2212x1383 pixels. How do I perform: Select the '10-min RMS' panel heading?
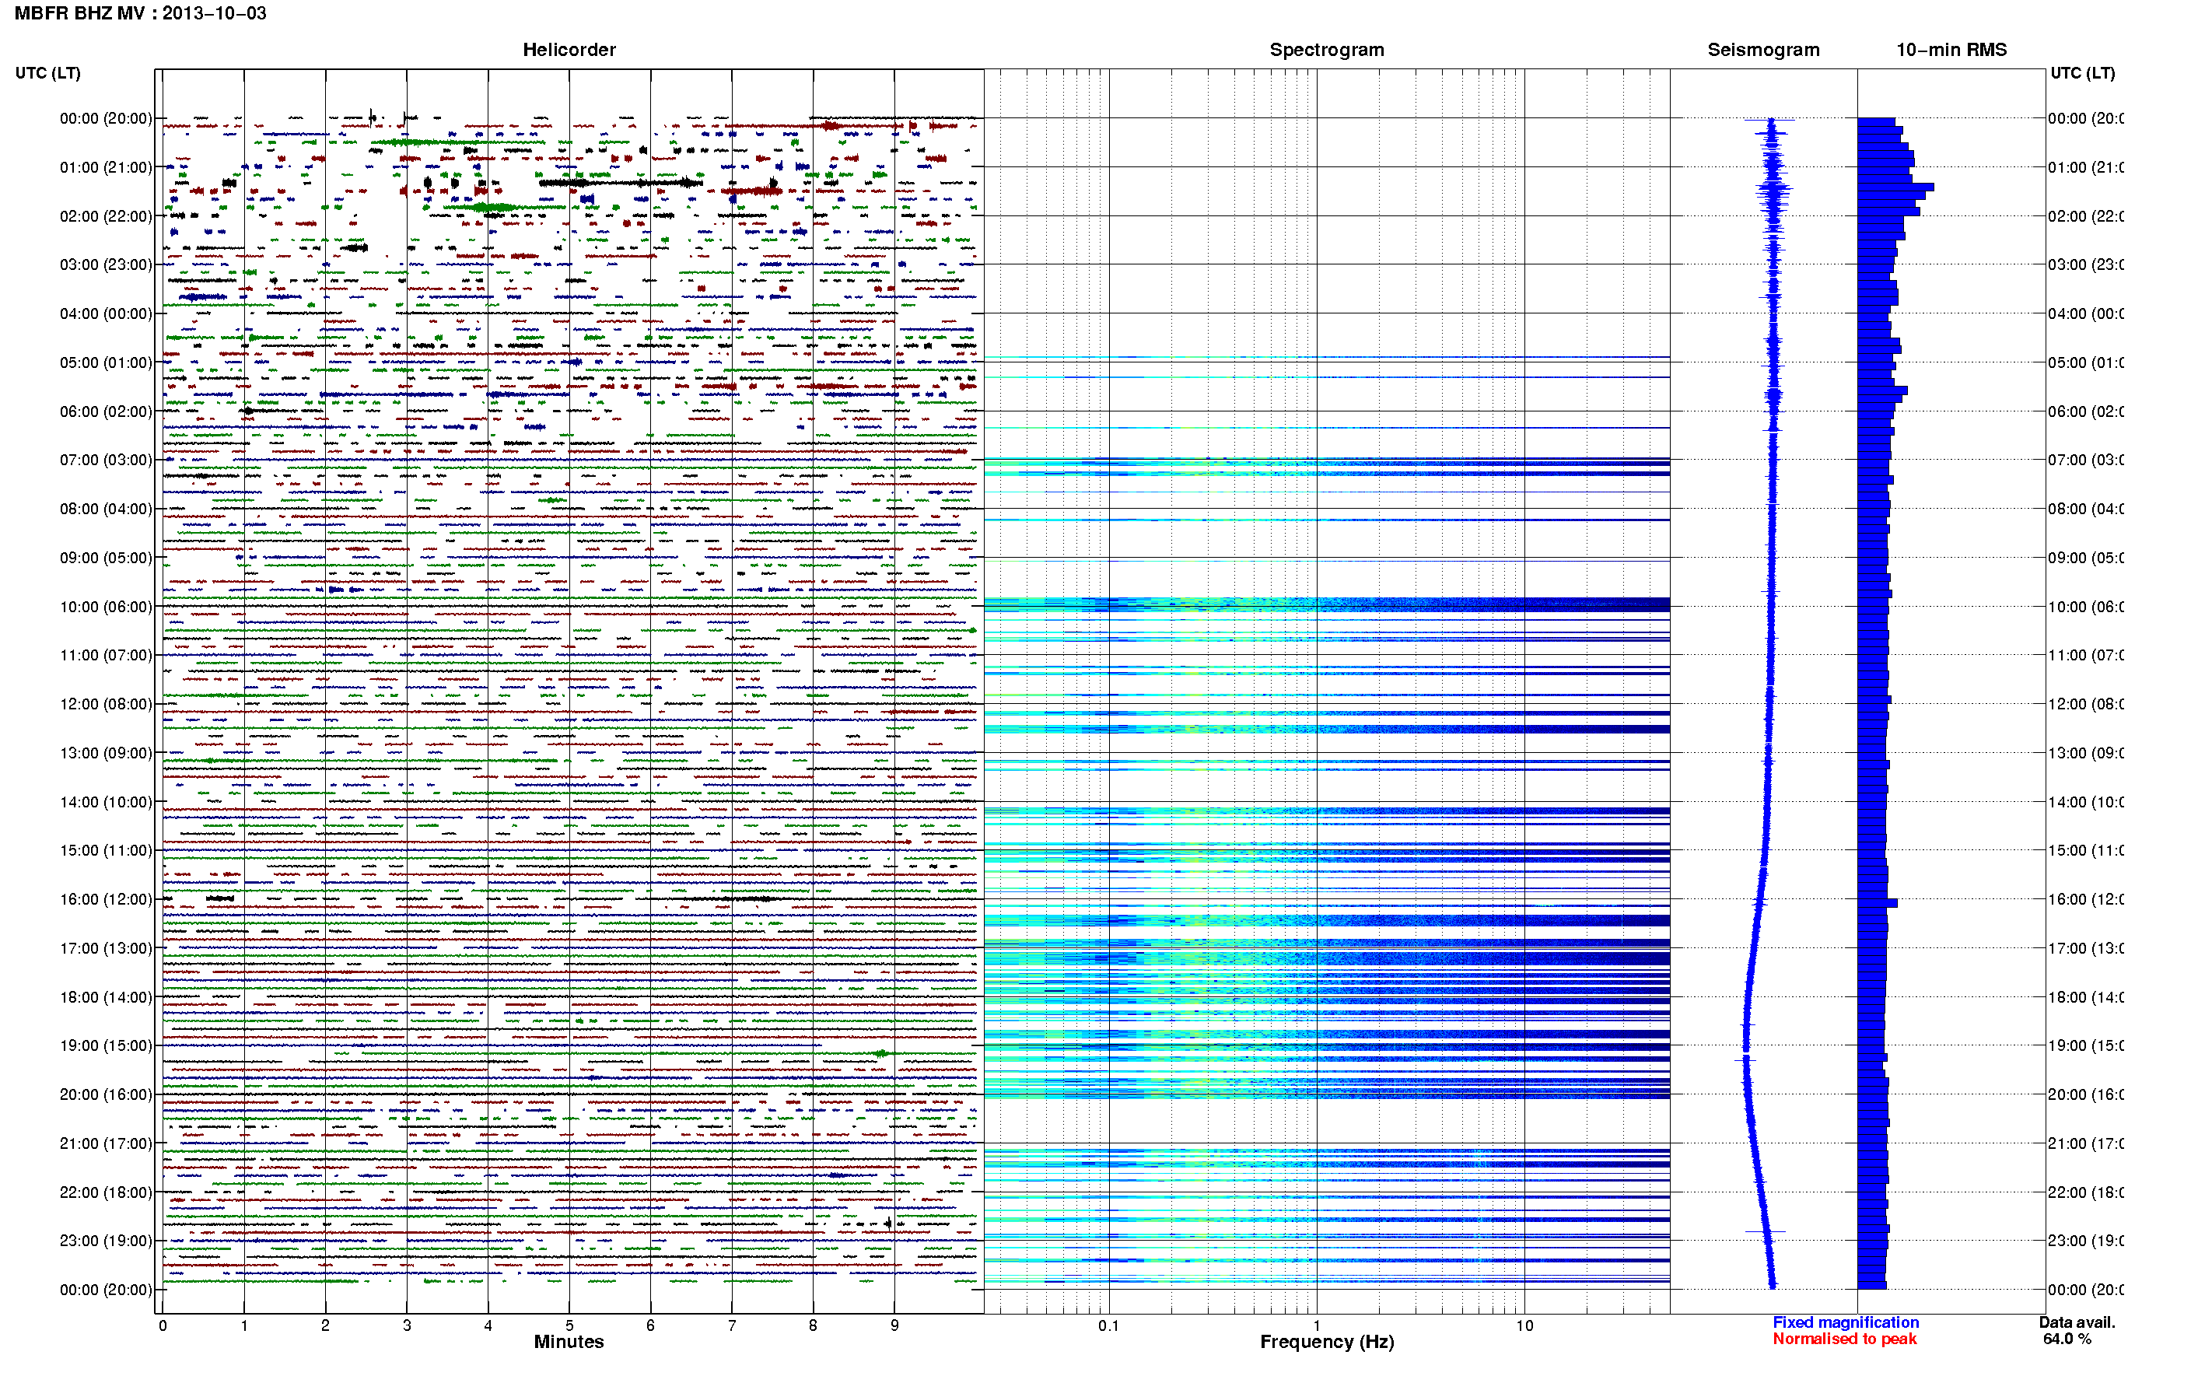(1951, 51)
